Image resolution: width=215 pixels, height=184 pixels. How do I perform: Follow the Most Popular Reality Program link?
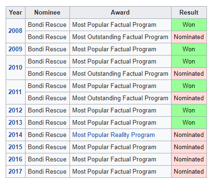pyautogui.click(x=113, y=135)
